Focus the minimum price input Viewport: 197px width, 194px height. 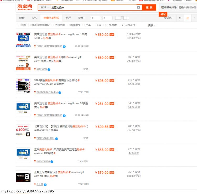click(96, 18)
